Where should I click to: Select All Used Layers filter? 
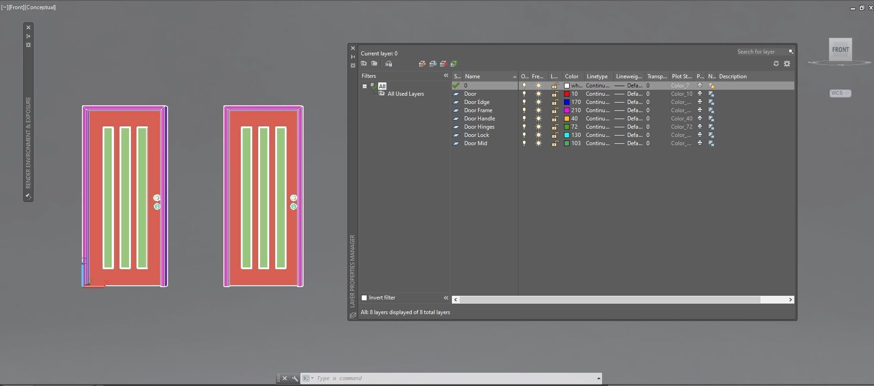coord(406,94)
